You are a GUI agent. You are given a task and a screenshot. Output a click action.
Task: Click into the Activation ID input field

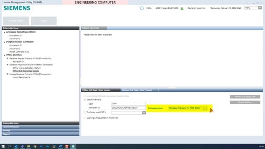[128, 108]
